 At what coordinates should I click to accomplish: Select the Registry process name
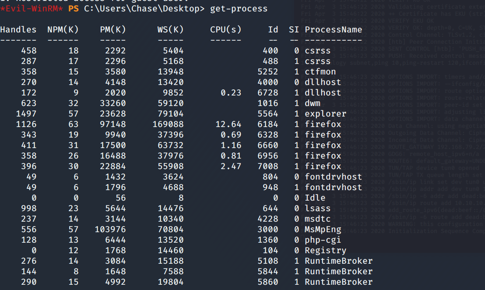pos(326,251)
